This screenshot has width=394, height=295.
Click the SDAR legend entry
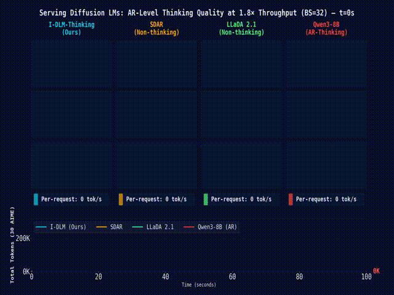click(110, 227)
